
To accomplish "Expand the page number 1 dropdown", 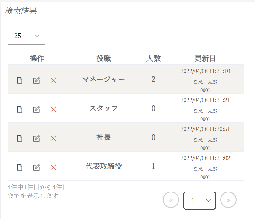I will pos(200,201).
